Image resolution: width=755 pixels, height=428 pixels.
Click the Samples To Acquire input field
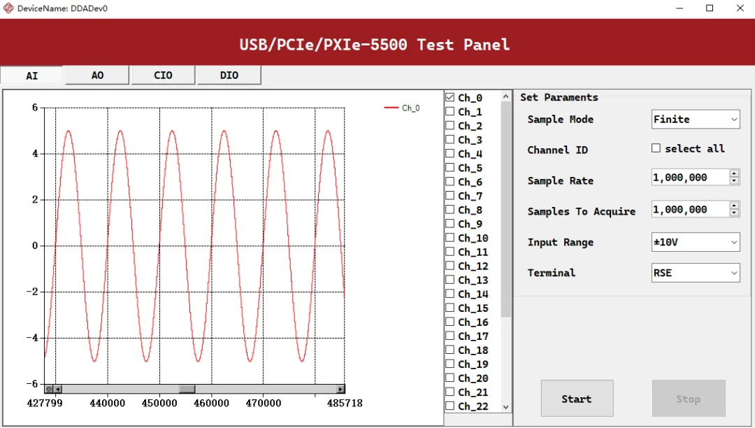[690, 209]
